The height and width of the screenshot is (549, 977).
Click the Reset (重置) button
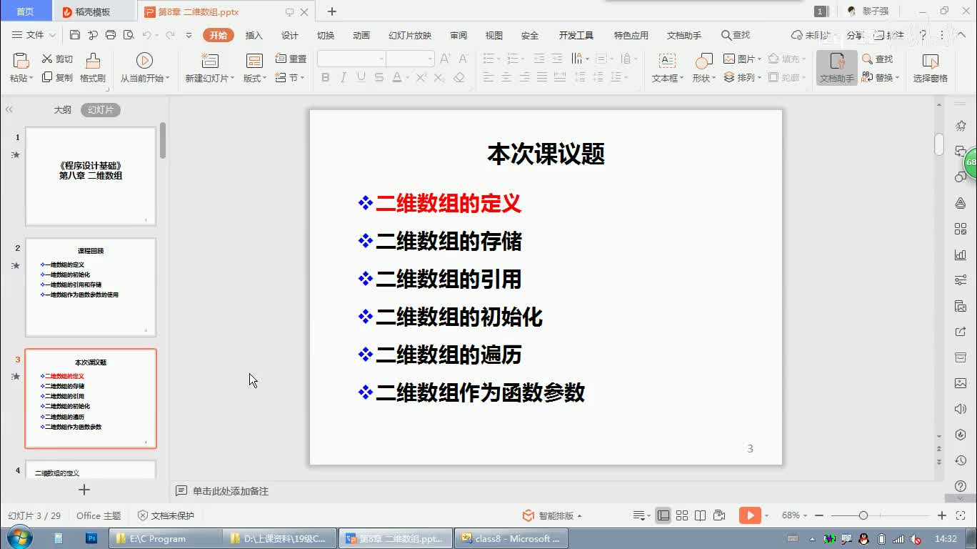tap(291, 59)
